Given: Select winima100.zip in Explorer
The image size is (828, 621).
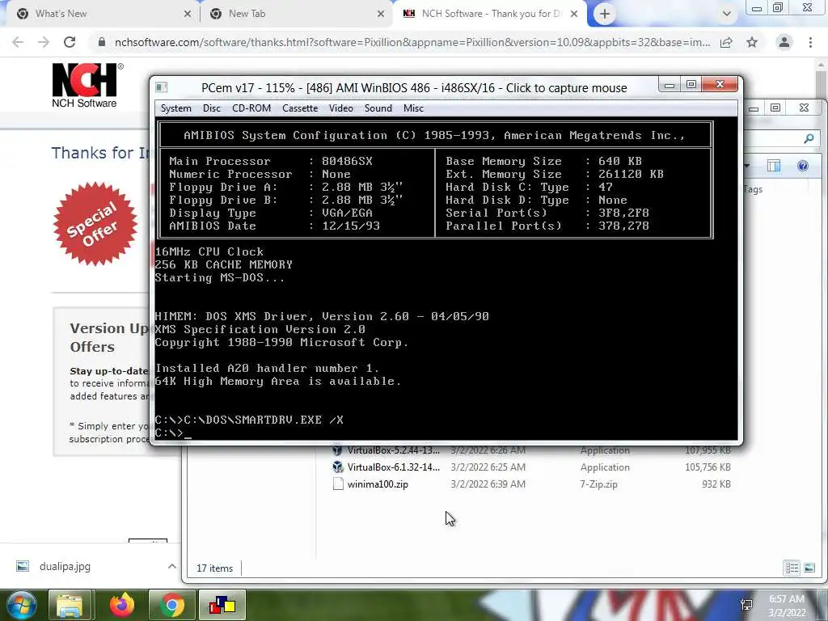Looking at the screenshot, I should point(378,484).
